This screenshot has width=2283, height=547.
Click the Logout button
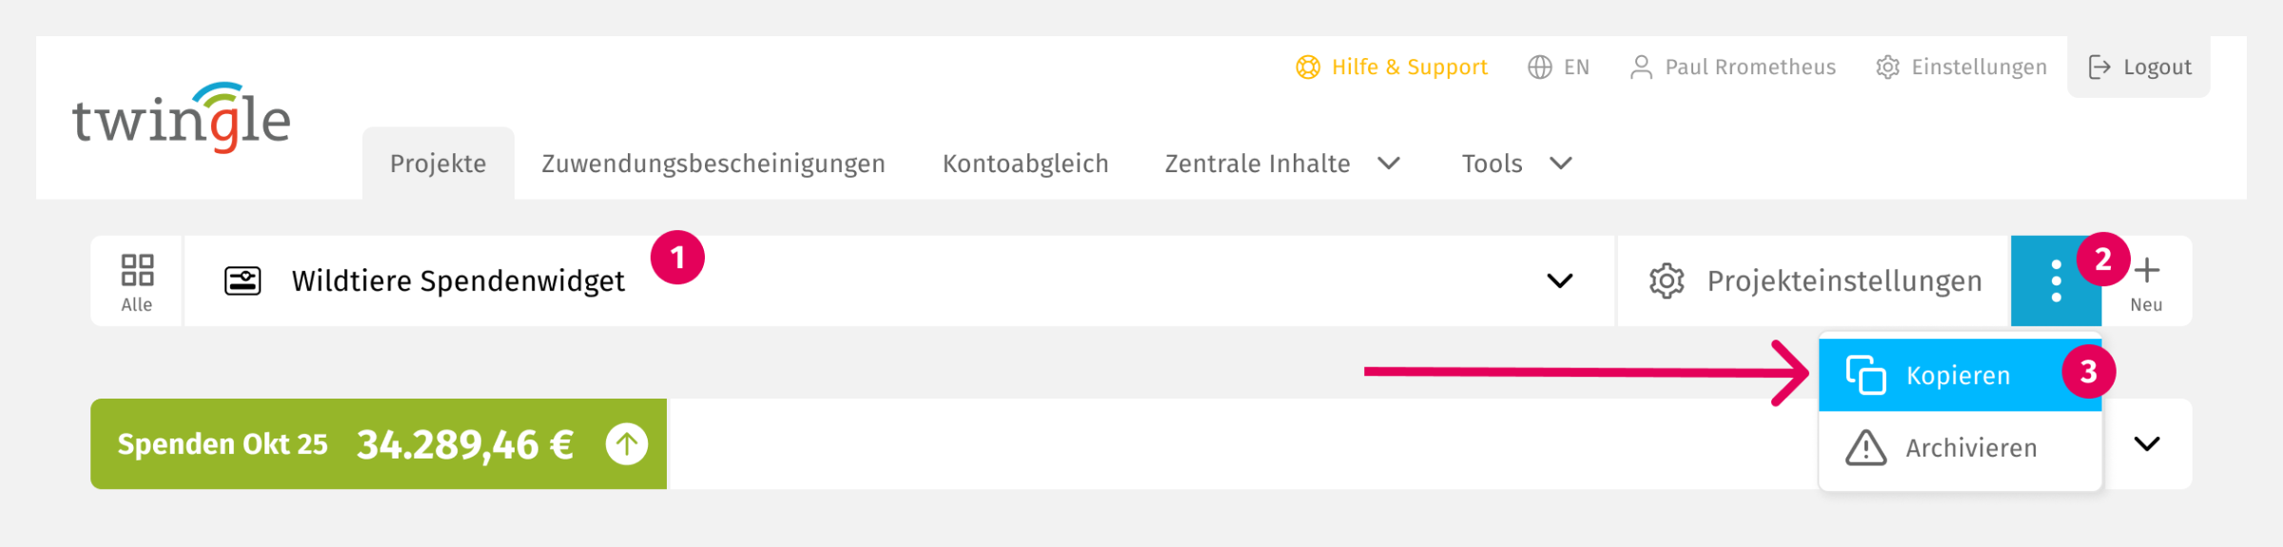[2139, 68]
